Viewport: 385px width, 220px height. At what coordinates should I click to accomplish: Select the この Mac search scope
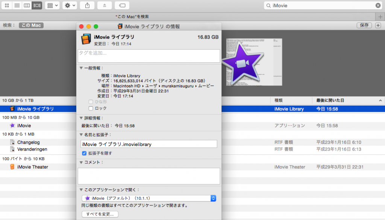pos(31,25)
